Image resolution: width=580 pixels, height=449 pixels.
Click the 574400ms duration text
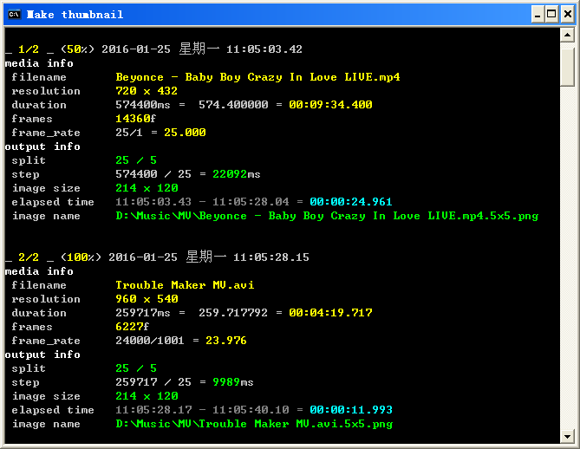coord(143,105)
